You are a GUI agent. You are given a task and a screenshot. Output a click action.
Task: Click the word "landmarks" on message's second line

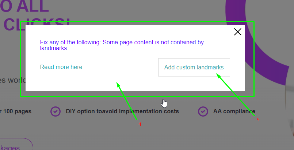(53, 48)
